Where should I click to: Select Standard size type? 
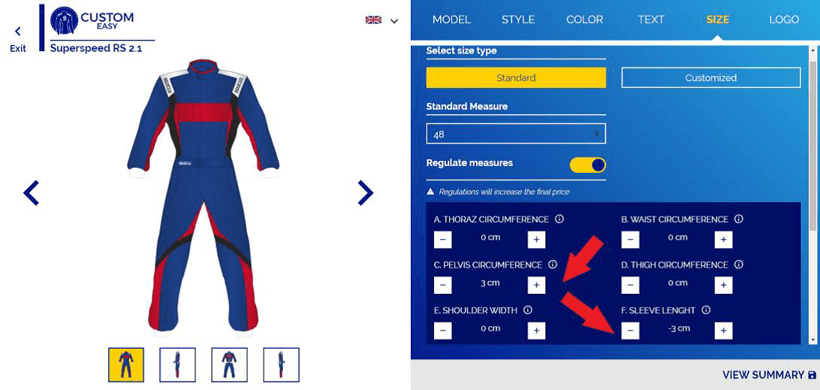tap(516, 77)
